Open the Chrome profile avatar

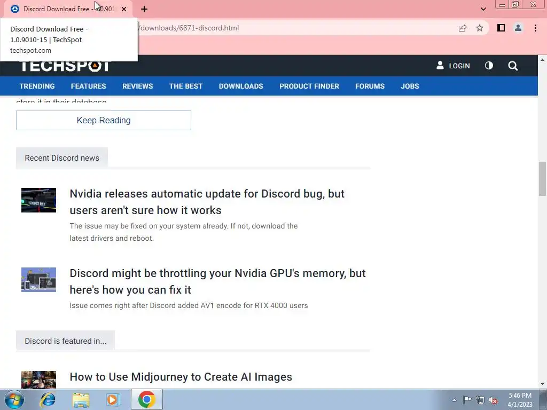pos(518,28)
